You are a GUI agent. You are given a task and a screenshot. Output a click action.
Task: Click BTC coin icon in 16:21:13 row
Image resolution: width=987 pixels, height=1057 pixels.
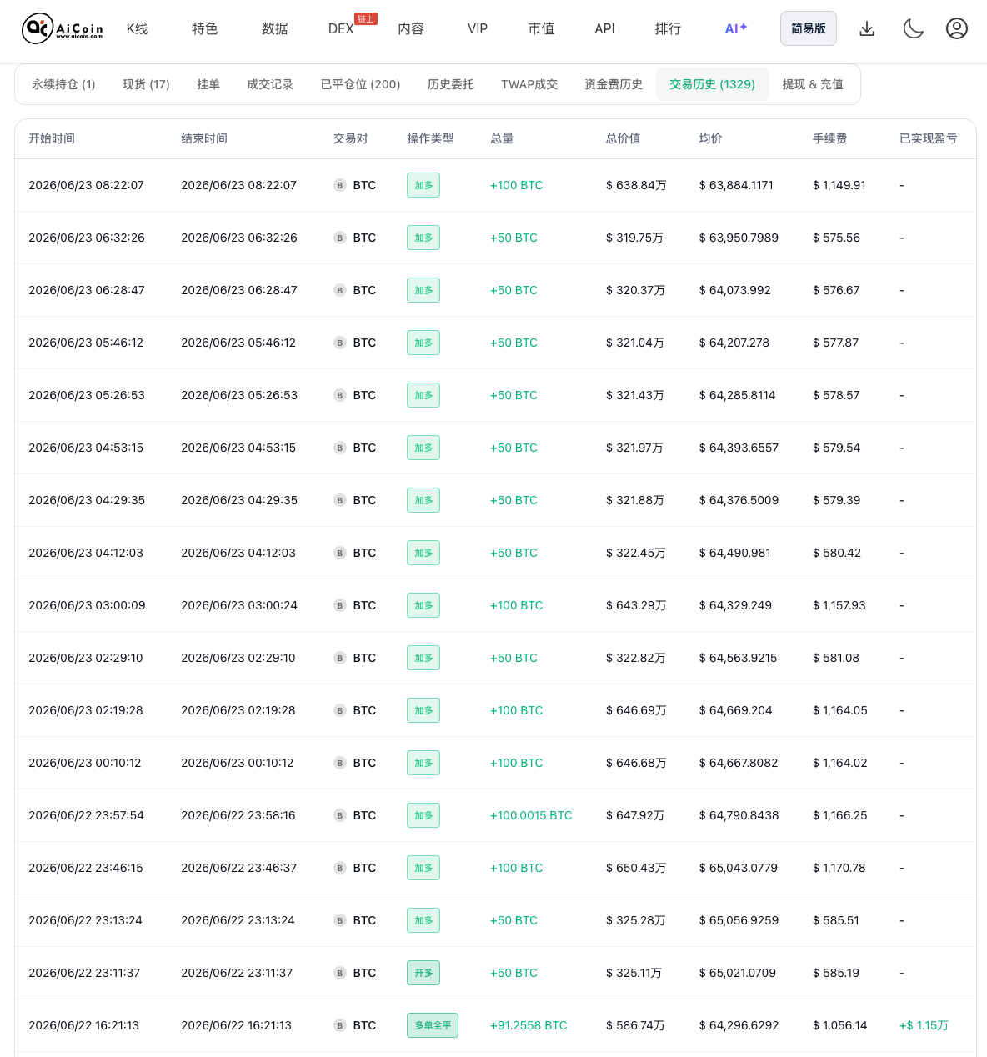[340, 1025]
